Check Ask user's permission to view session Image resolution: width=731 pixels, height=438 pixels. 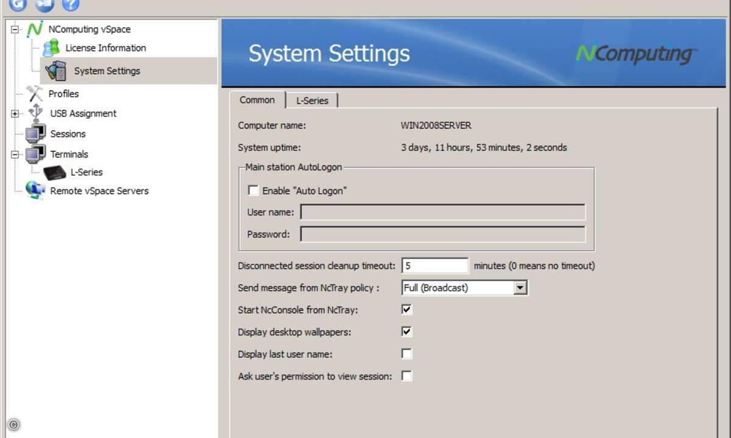406,376
